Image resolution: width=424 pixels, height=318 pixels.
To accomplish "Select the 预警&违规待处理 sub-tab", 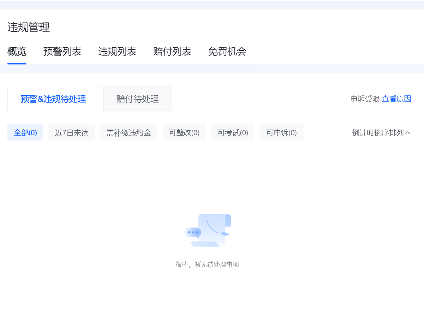I will (x=53, y=99).
